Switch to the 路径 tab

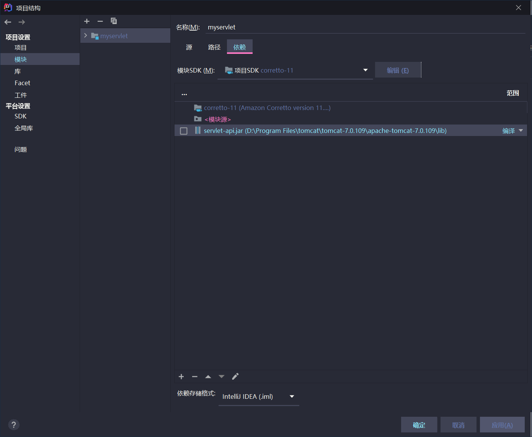(x=214, y=47)
